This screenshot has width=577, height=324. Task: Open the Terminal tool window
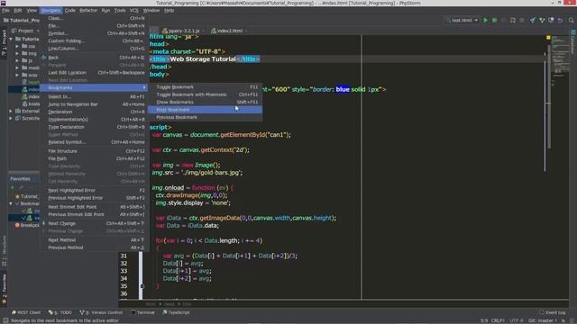142,312
